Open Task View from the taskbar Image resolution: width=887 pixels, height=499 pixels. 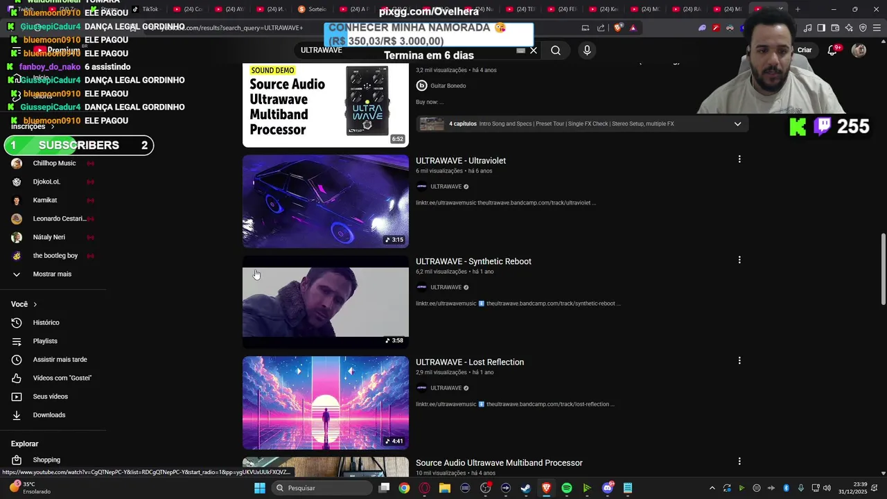coord(384,488)
